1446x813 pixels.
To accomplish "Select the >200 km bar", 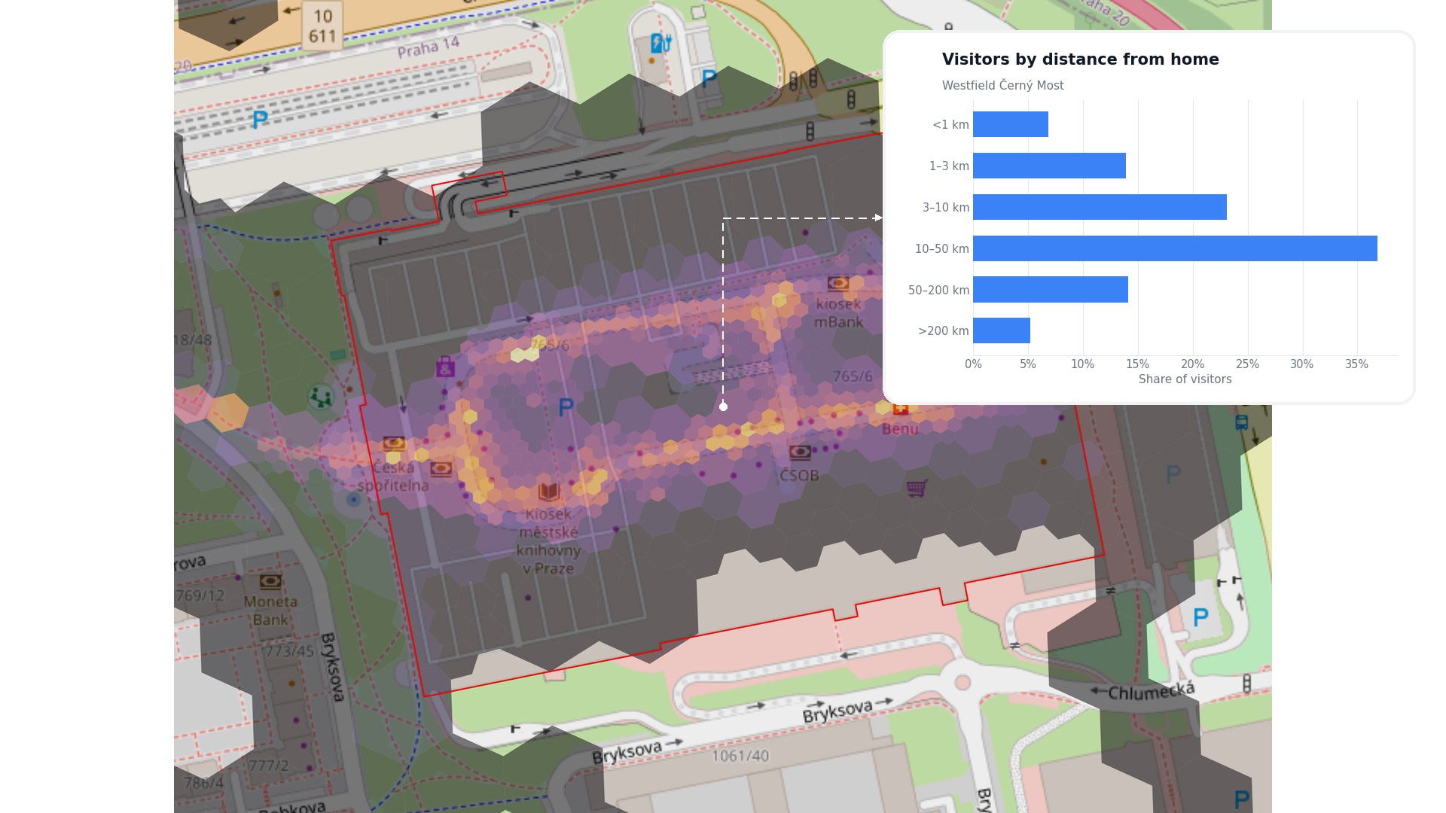I will point(1002,330).
